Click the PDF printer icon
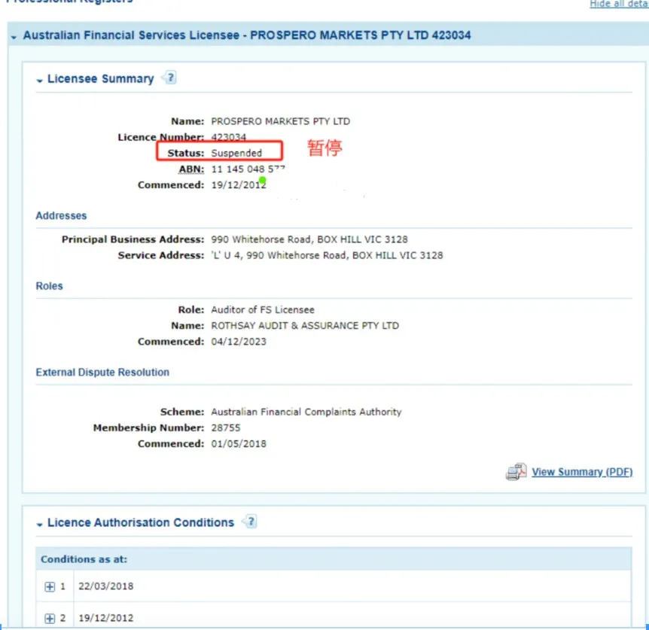 516,472
